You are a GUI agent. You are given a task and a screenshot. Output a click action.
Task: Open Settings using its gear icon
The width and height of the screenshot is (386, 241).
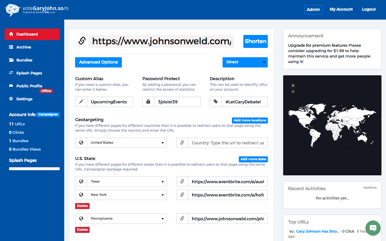click(11, 99)
